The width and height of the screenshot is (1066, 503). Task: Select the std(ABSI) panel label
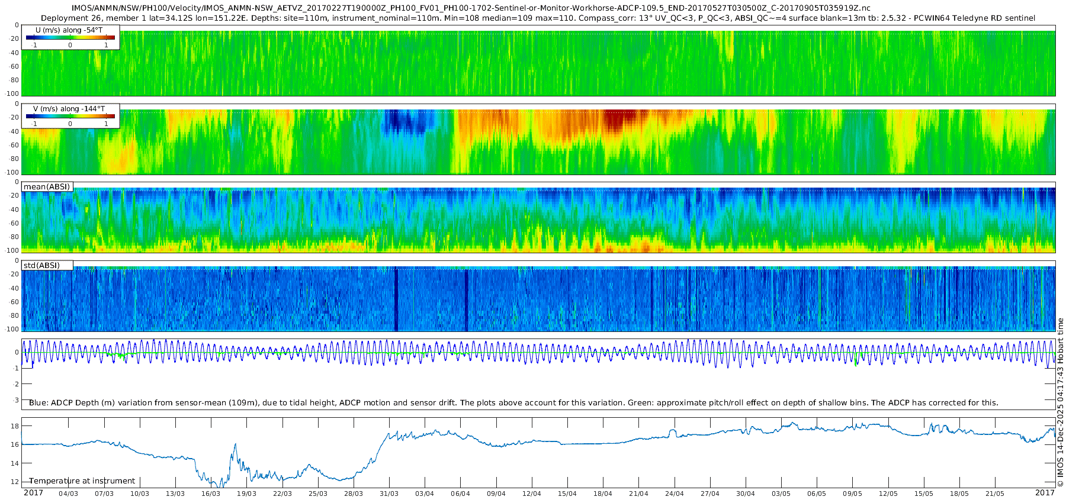[41, 265]
